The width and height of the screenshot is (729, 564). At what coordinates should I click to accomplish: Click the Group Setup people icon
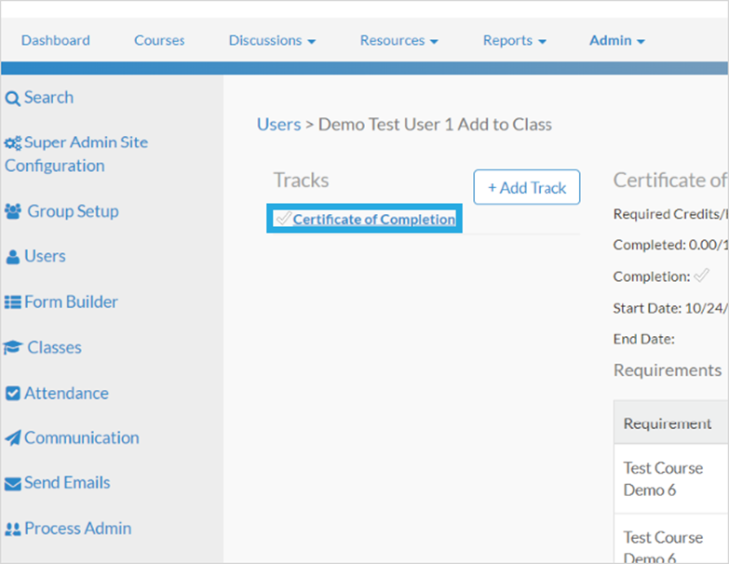tap(13, 211)
